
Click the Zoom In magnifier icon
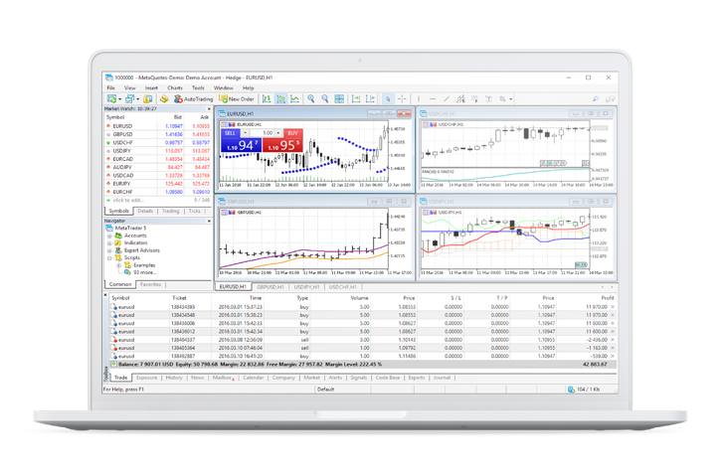coord(311,99)
